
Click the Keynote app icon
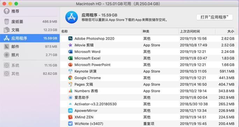coord(70,71)
